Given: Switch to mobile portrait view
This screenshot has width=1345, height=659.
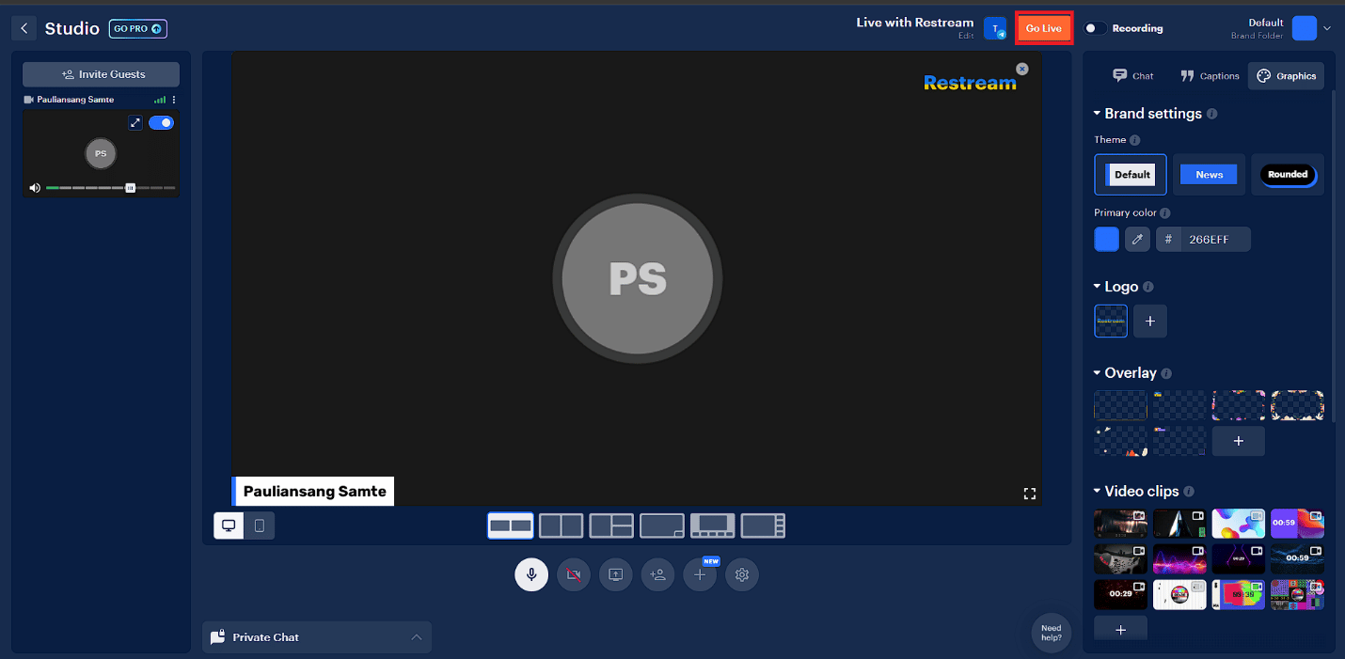Looking at the screenshot, I should point(260,526).
